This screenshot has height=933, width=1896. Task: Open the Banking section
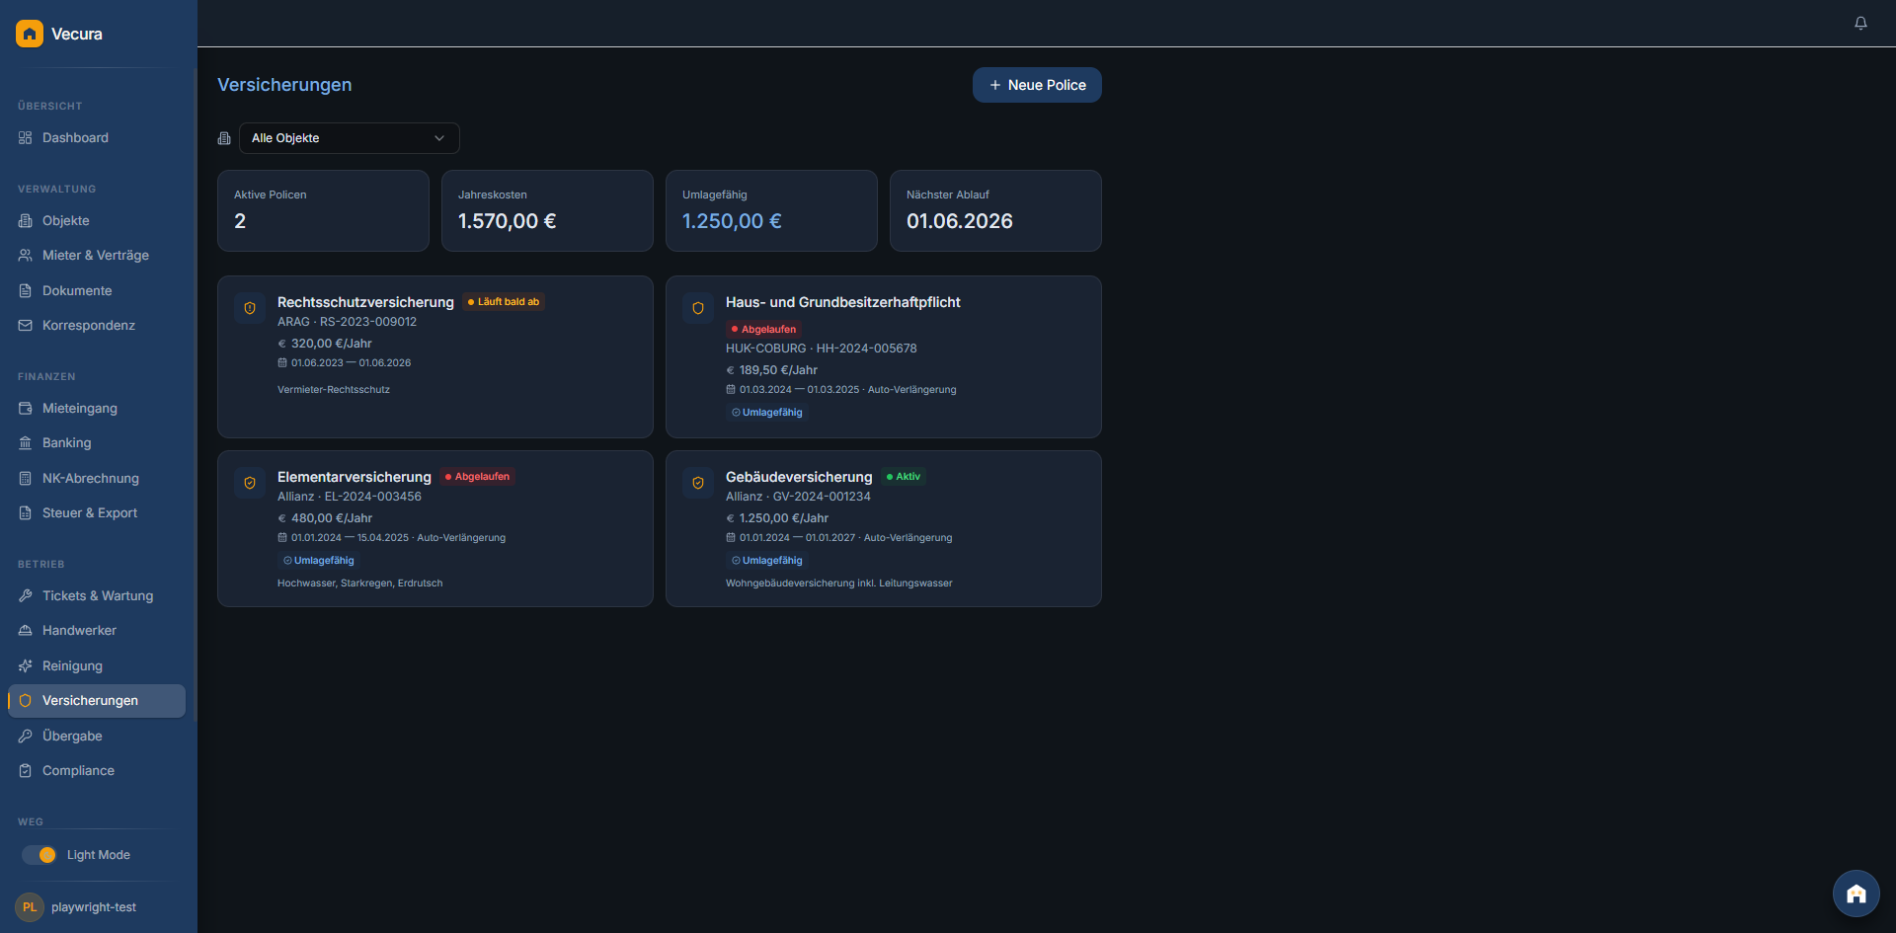click(66, 443)
